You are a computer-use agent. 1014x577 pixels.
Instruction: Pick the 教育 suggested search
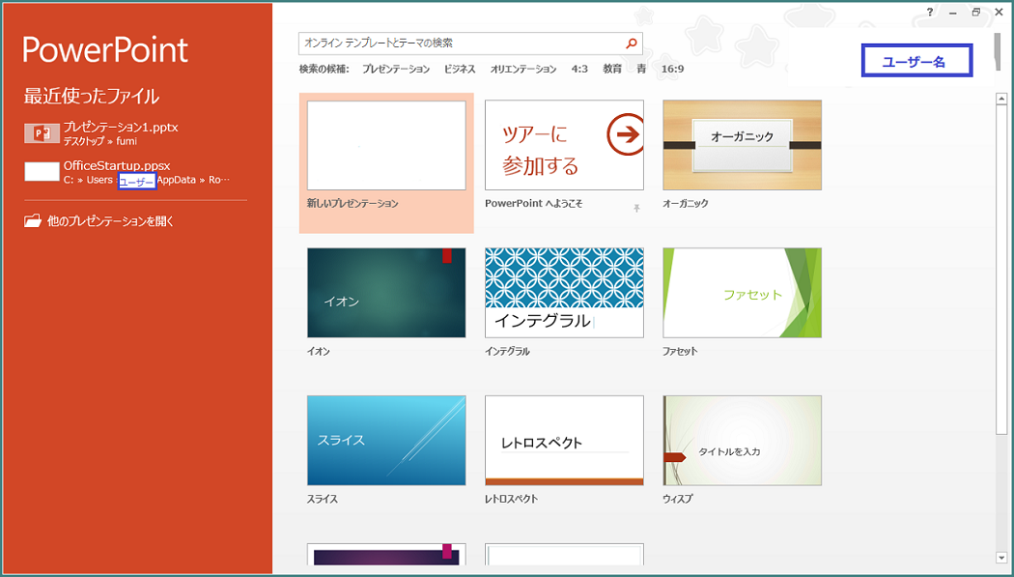tap(612, 69)
